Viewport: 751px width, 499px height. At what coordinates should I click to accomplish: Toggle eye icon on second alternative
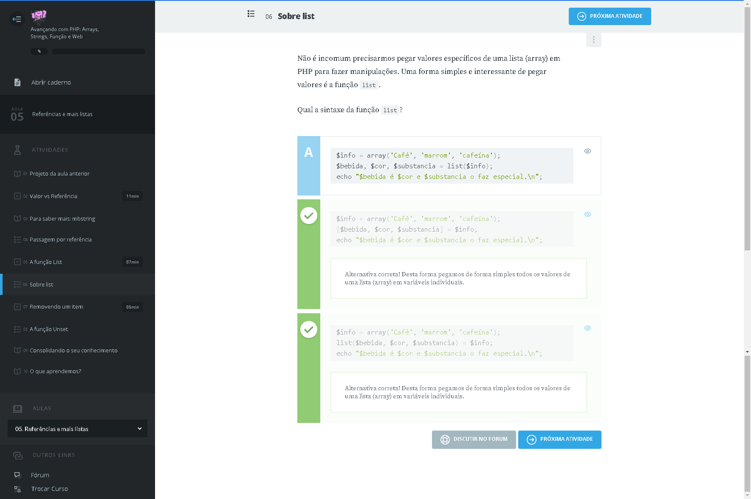click(x=587, y=214)
